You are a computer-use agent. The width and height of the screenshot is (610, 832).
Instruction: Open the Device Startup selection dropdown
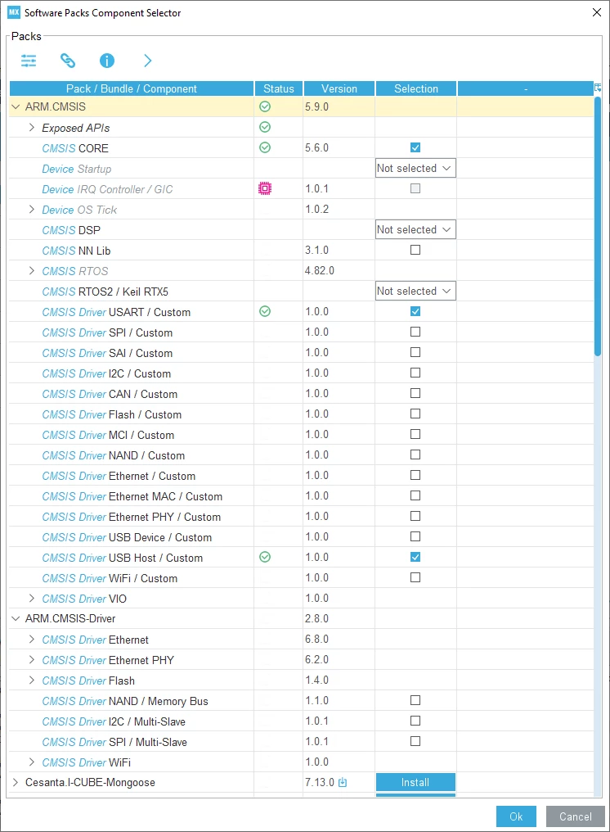(415, 168)
